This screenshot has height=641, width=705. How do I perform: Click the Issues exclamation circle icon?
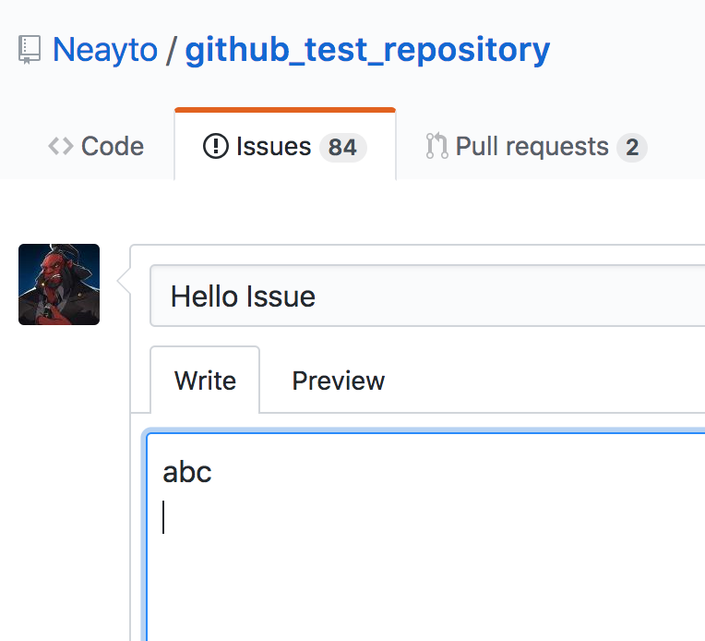pos(216,146)
